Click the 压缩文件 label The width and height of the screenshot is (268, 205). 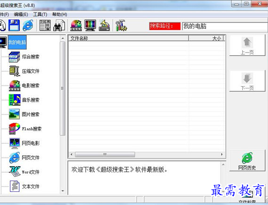tap(30, 71)
